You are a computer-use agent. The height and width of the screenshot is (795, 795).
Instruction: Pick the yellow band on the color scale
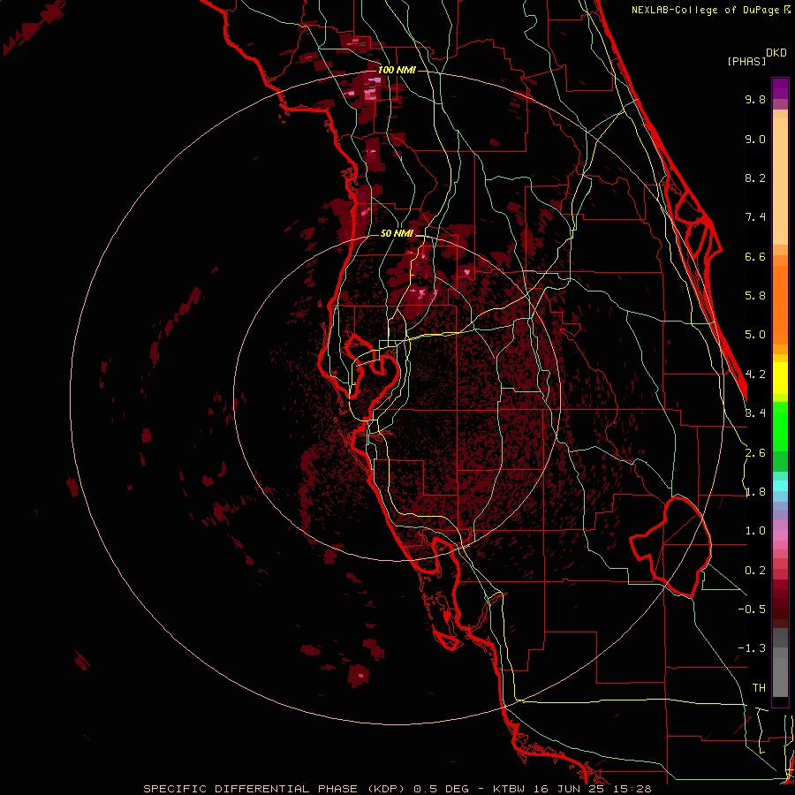(780, 378)
